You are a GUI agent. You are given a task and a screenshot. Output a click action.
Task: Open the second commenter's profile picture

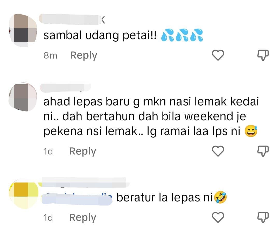(23, 97)
